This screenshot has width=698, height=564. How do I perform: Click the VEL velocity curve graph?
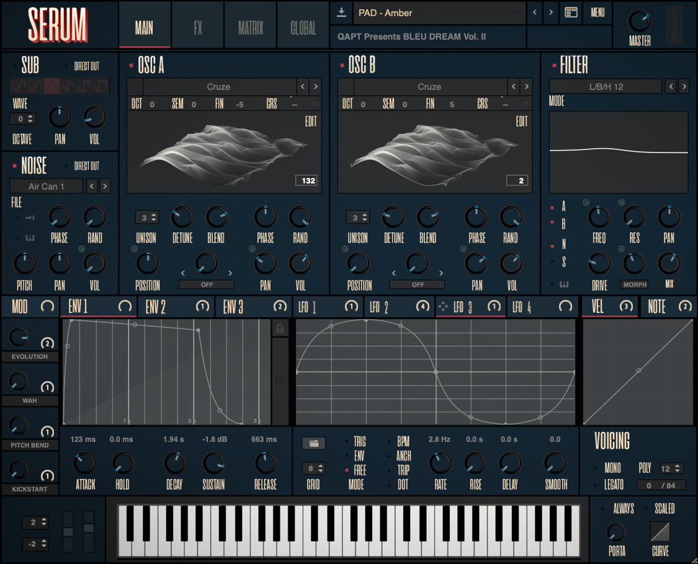(638, 372)
